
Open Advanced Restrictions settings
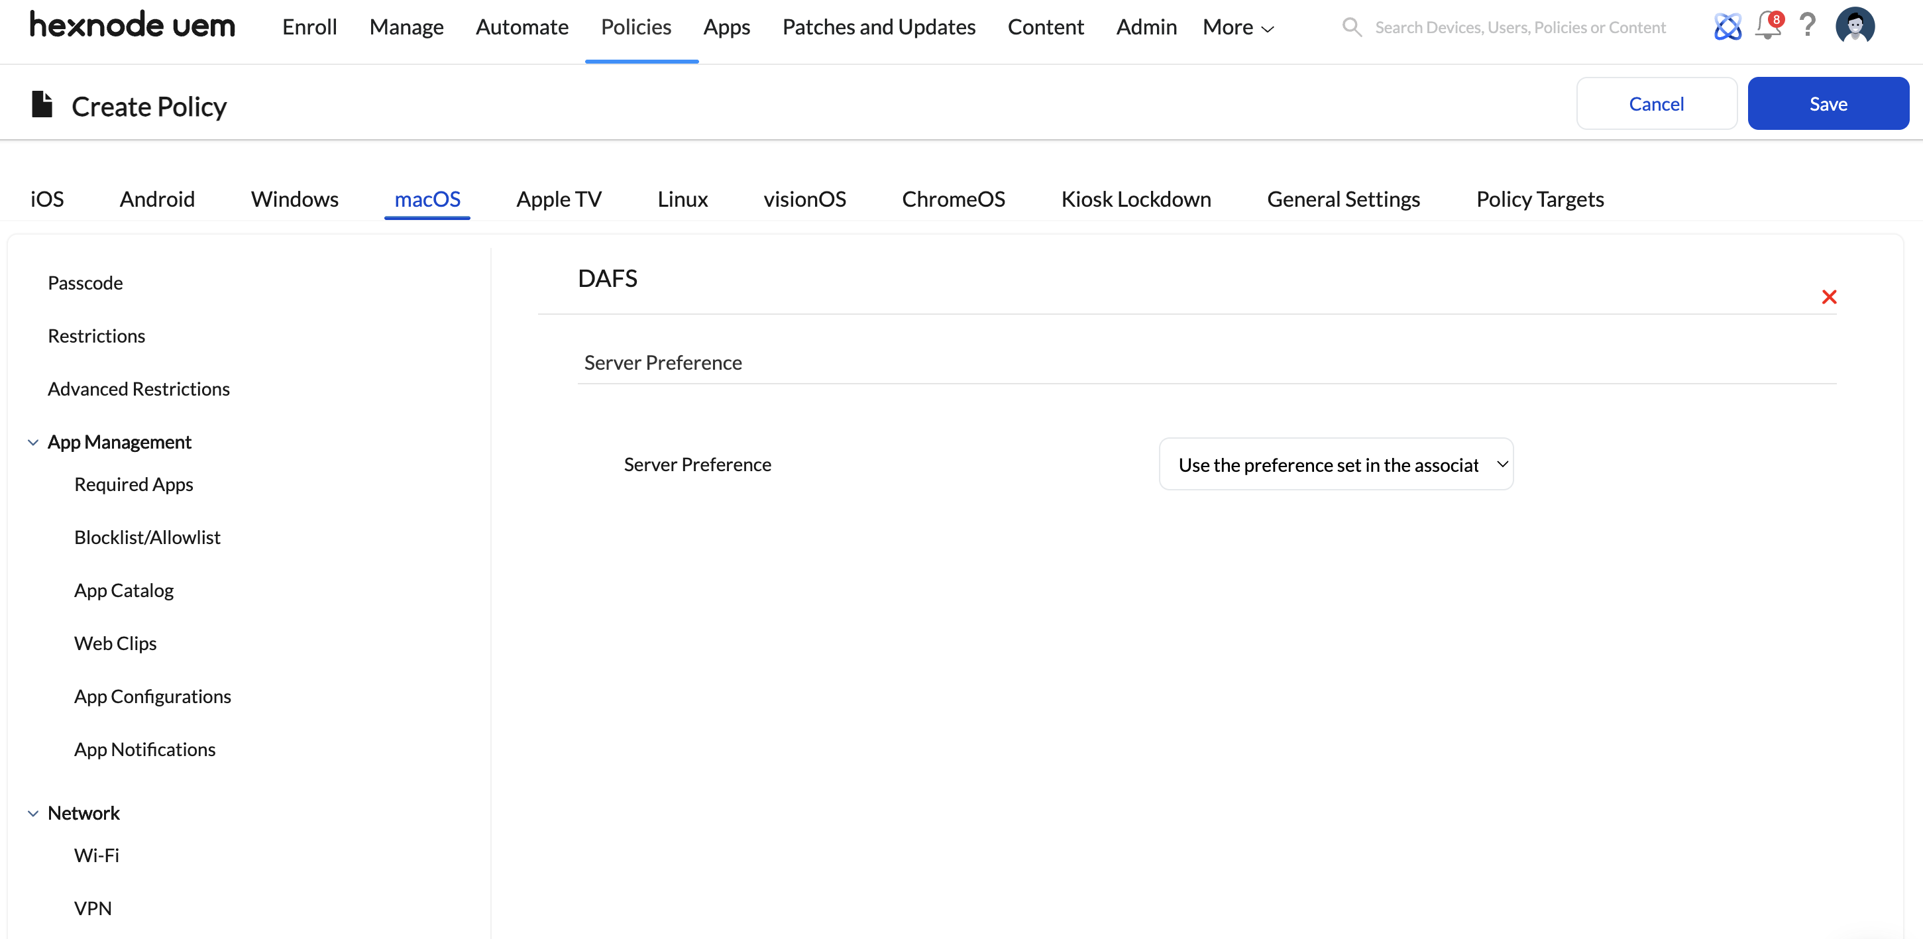coord(139,389)
